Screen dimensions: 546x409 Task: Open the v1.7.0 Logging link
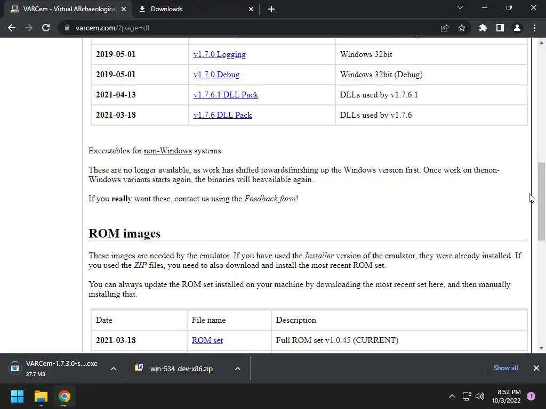(219, 54)
